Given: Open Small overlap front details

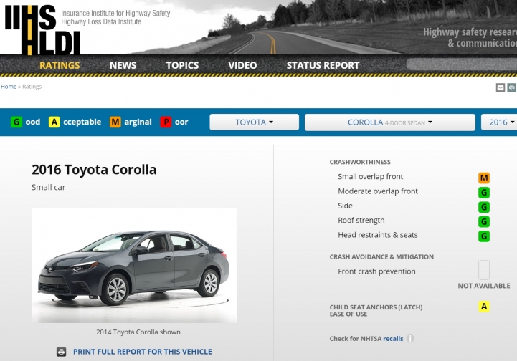Looking at the screenshot, I should pyautogui.click(x=370, y=176).
